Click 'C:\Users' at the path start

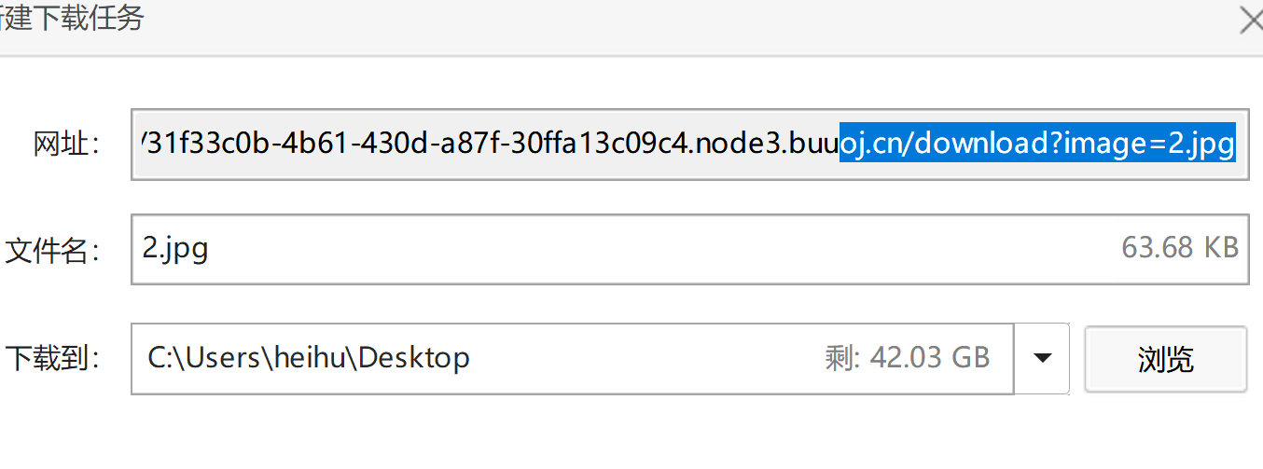tap(200, 358)
